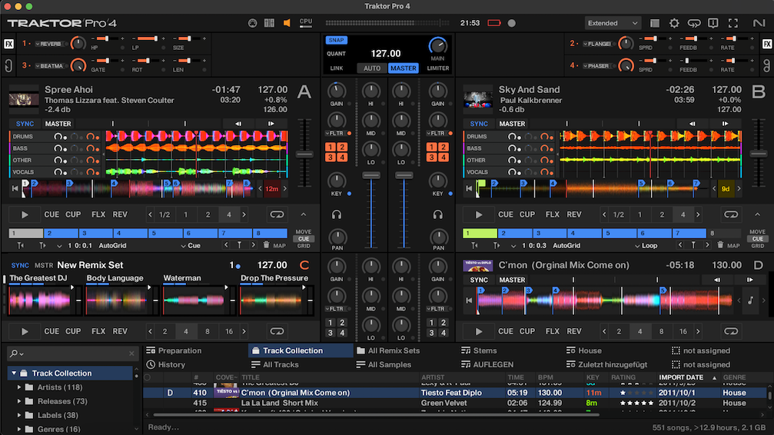The height and width of the screenshot is (435, 774).
Task: Click the browser search magnifier icon
Action: point(14,354)
